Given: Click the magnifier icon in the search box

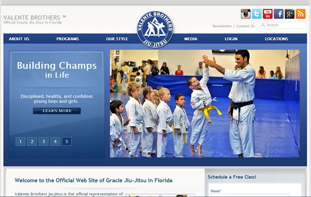Looking at the screenshot, I should coord(263,25).
